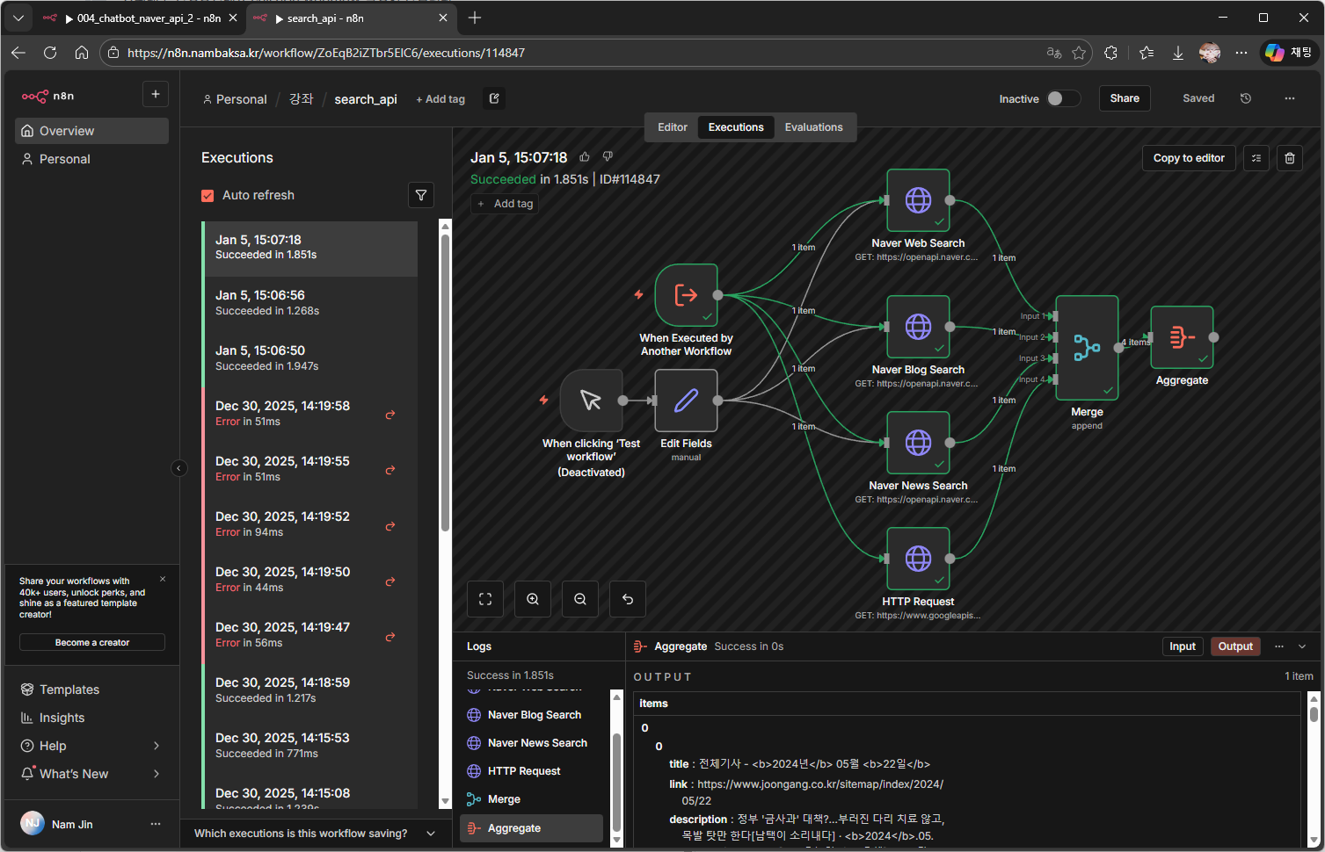Open the Jan 5, 15:06:56 execution
Viewport: 1325px width, 852px height.
(311, 303)
